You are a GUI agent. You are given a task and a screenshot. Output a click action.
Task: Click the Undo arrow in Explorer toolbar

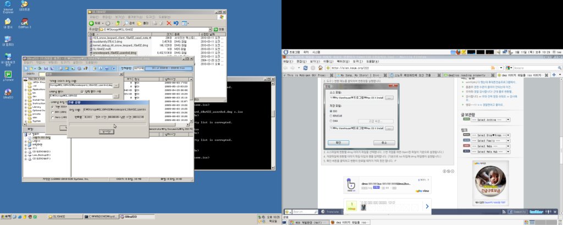click(175, 23)
